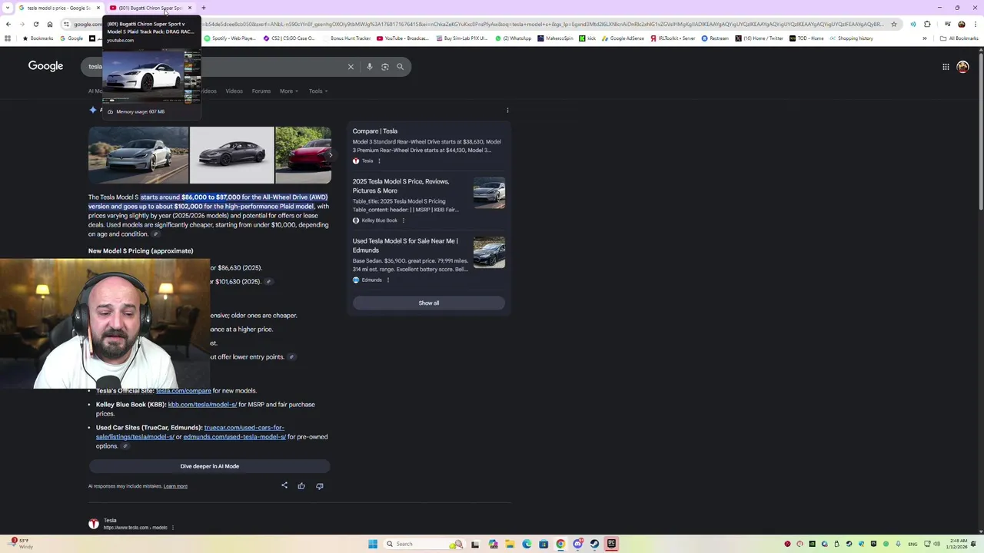Close the Bugatti Chiron YouTube tab

tap(190, 8)
